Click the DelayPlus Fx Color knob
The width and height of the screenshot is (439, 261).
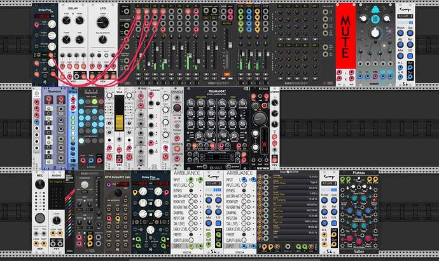click(x=52, y=46)
